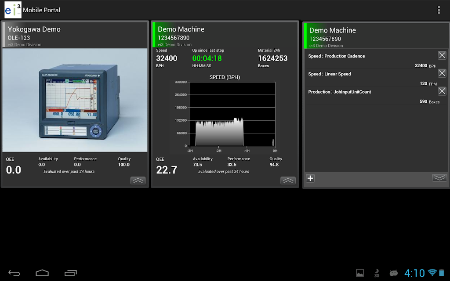450x281 pixels.
Task: Select the Speed : Production Cadence label
Action: click(336, 56)
